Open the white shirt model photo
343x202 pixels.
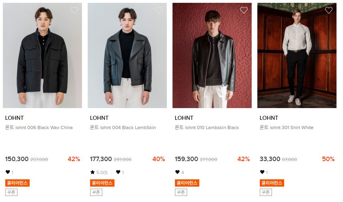pos(297,55)
